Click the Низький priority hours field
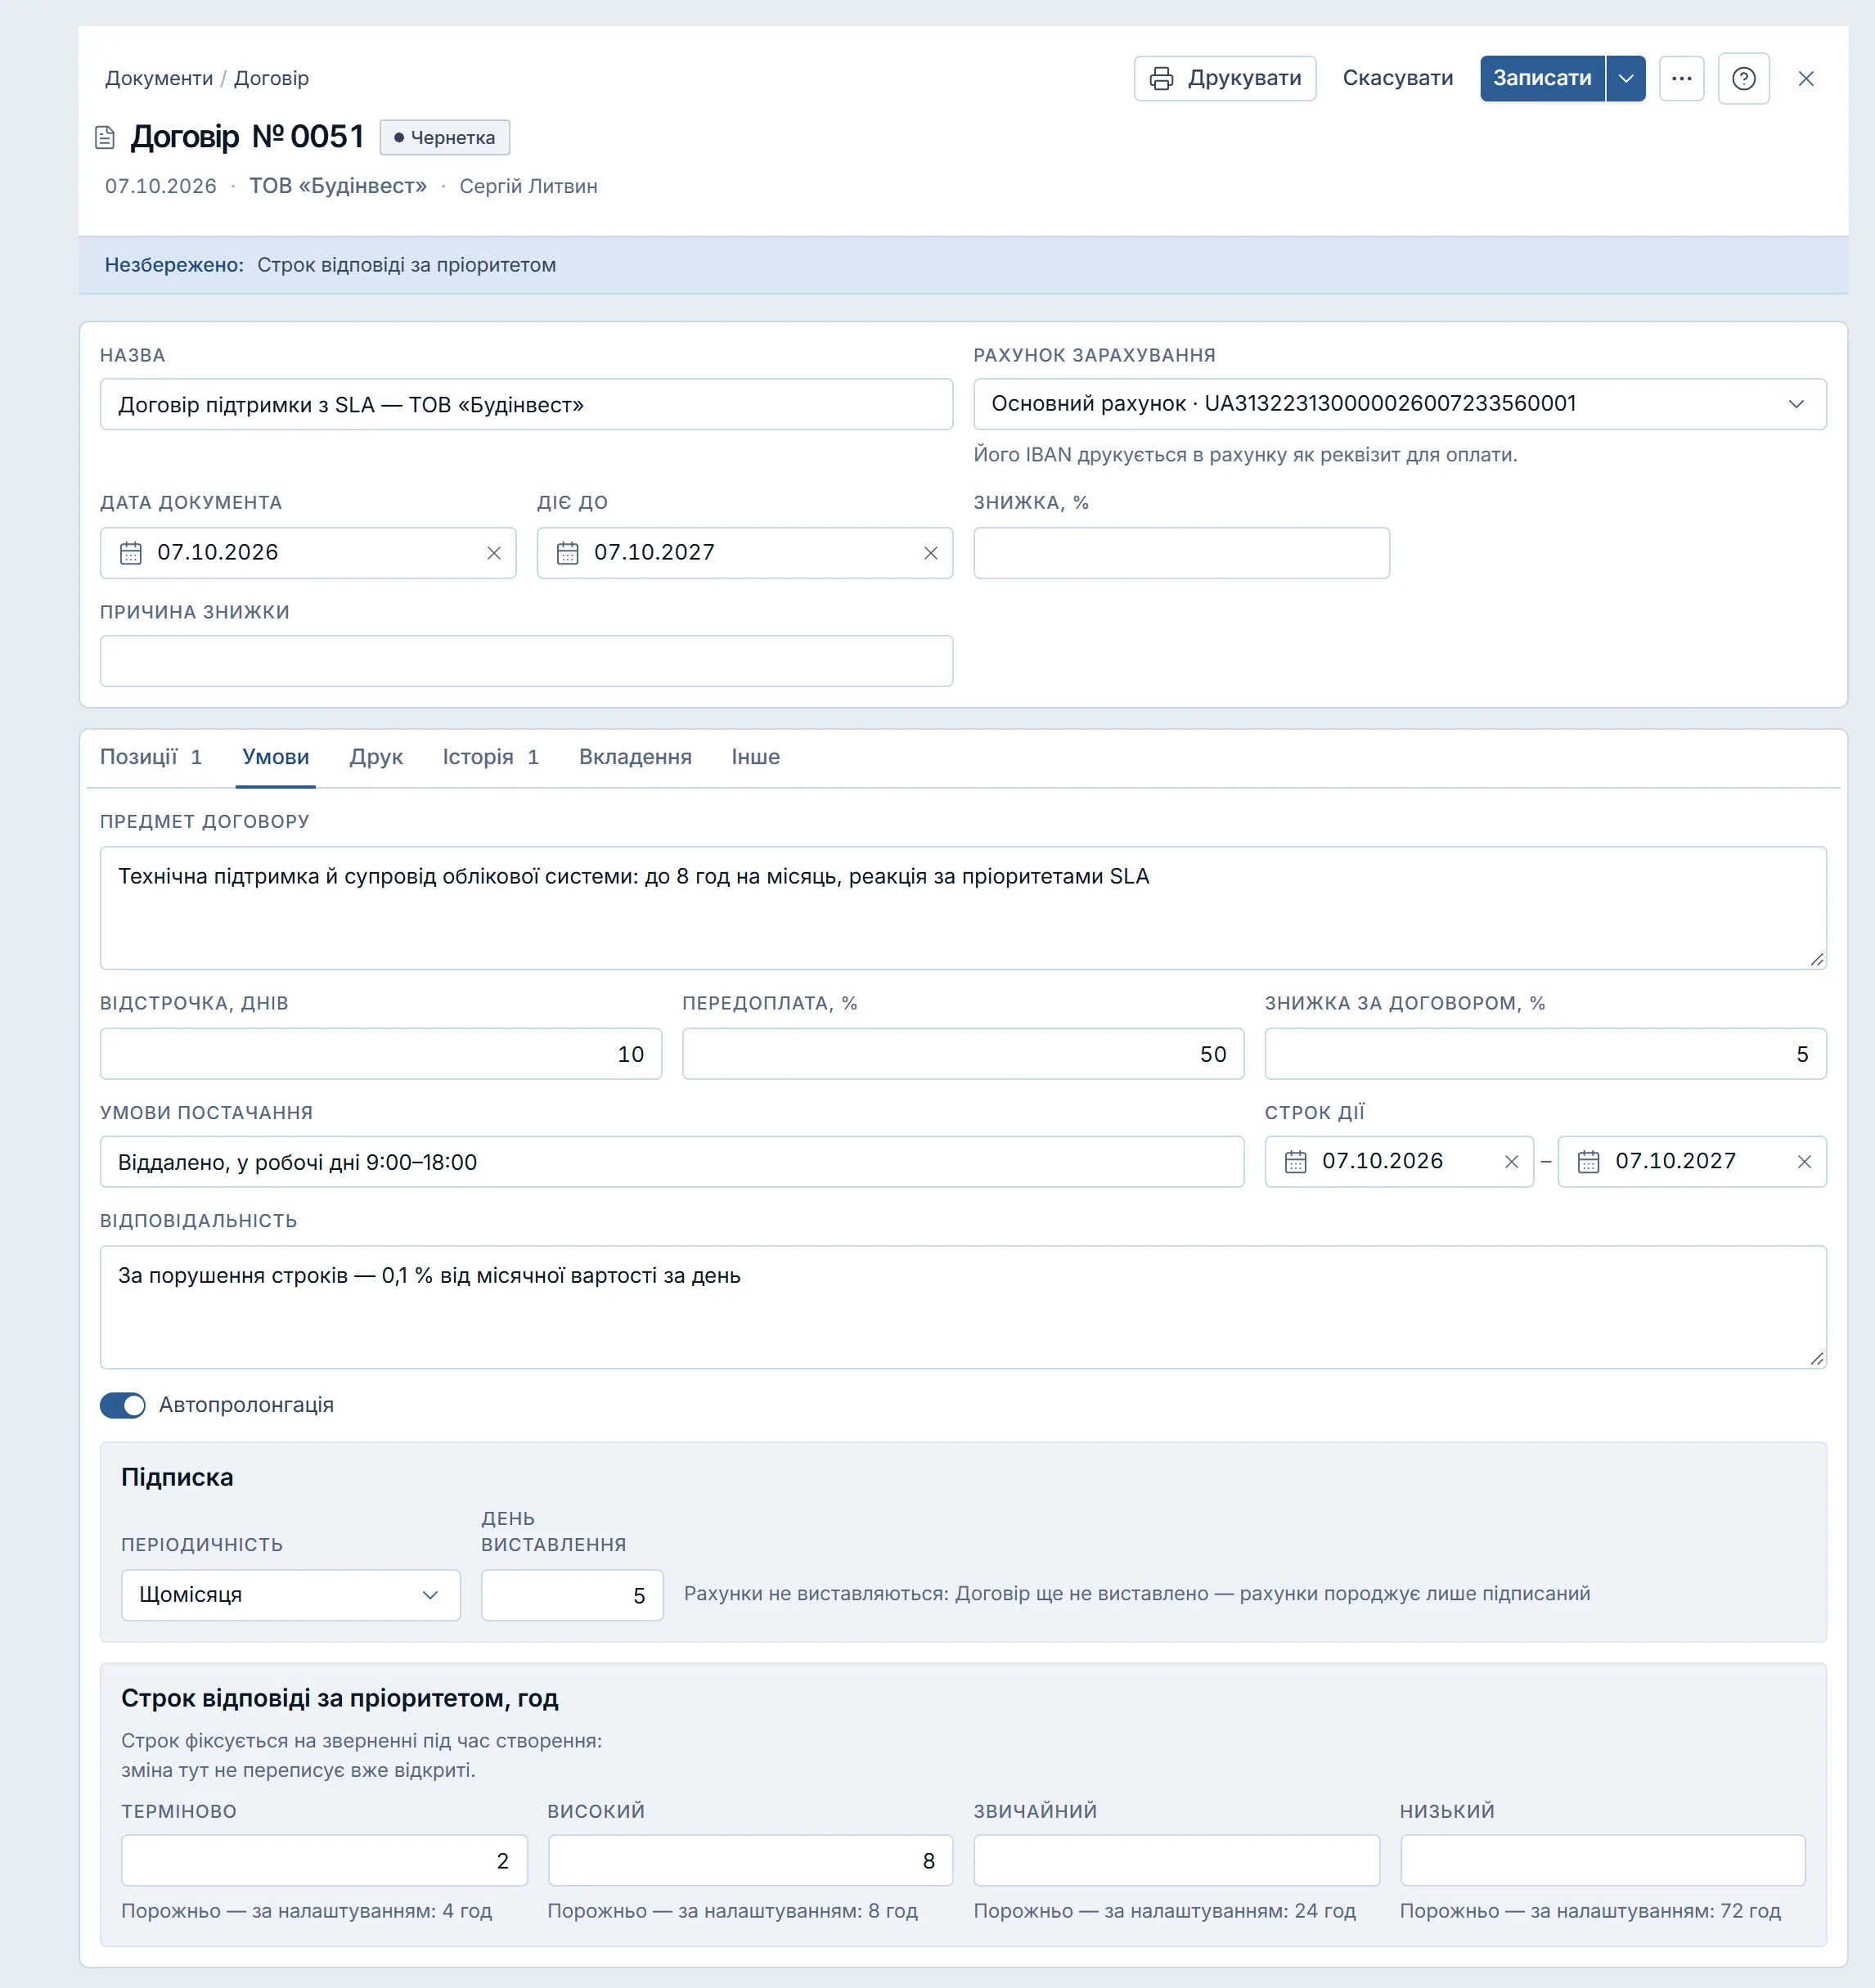The image size is (1875, 1988). pos(1602,1861)
